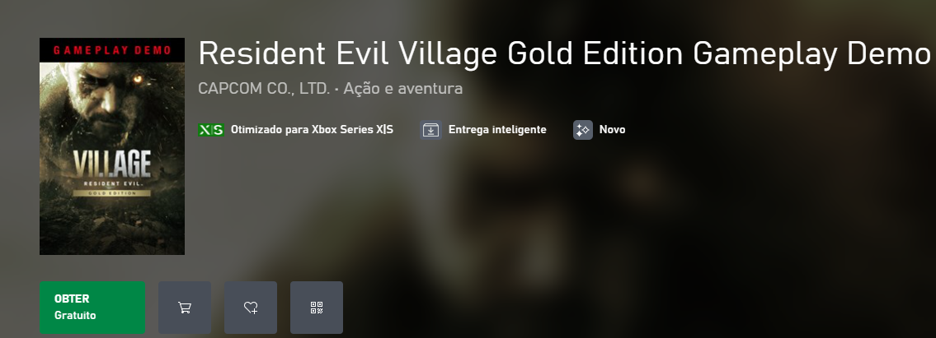The image size is (936, 338).
Task: Click the green Xbox Series X|S badge icon
Action: coord(211,130)
